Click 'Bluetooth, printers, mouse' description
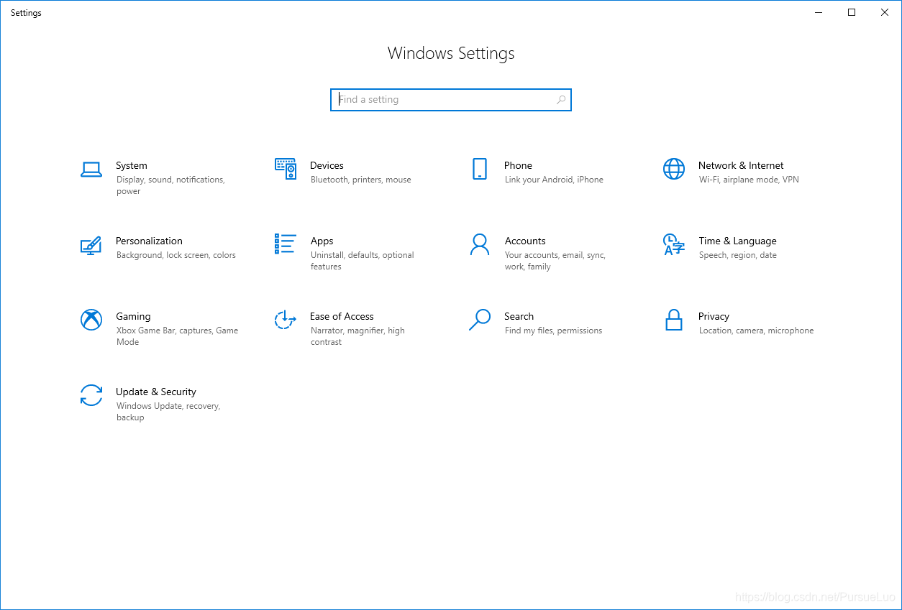Image resolution: width=902 pixels, height=610 pixels. point(361,180)
